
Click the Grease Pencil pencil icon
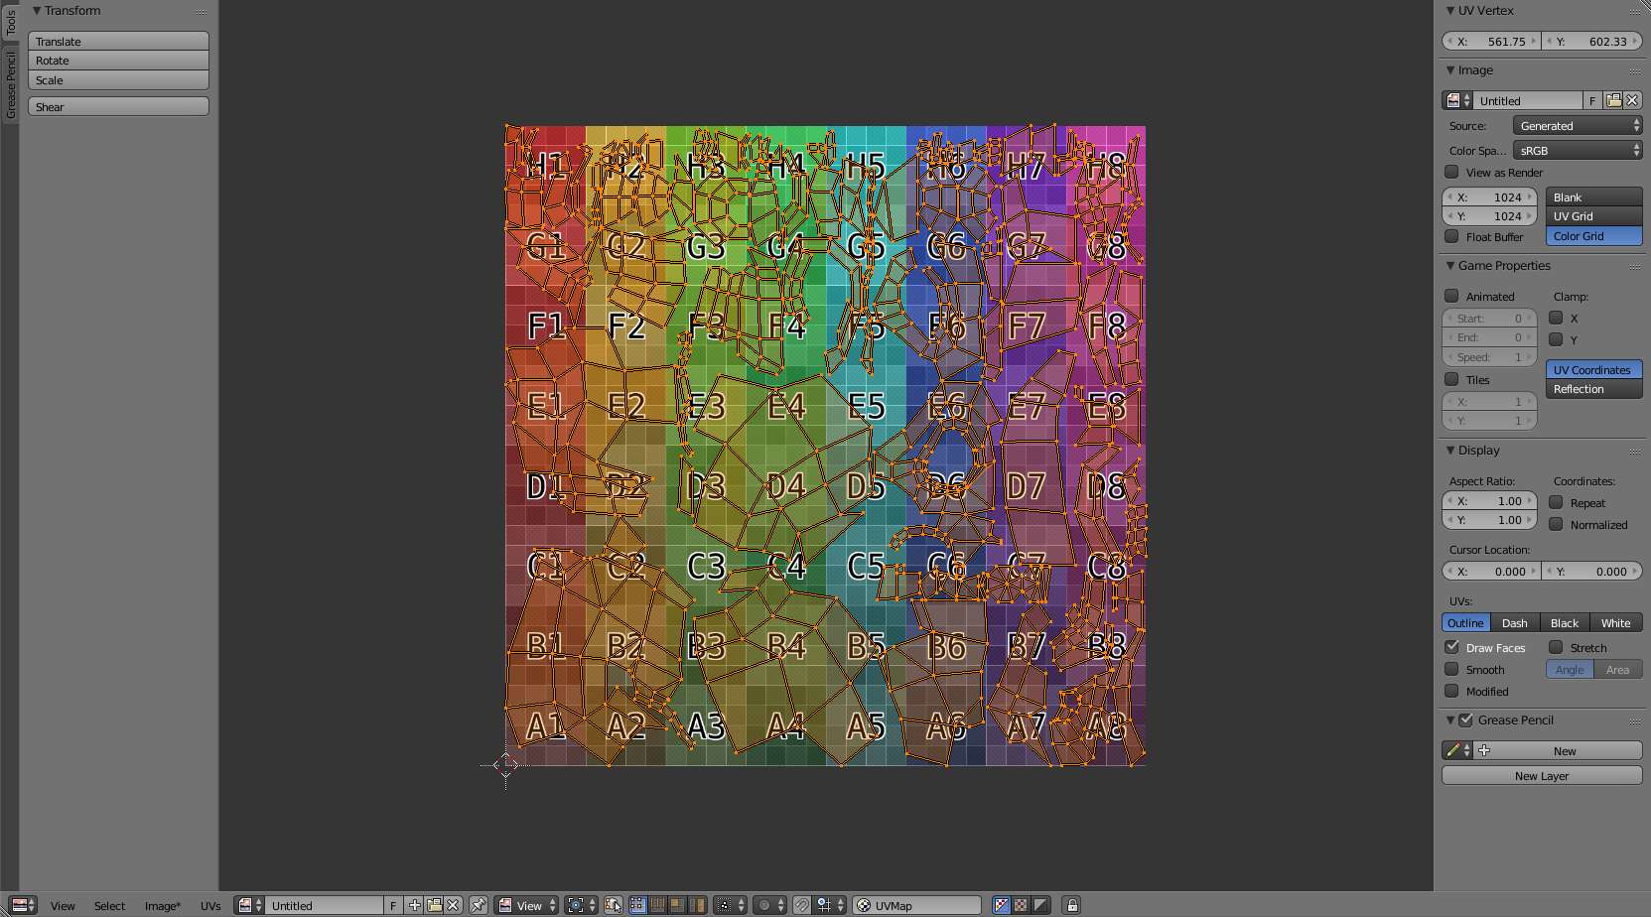click(x=1457, y=750)
